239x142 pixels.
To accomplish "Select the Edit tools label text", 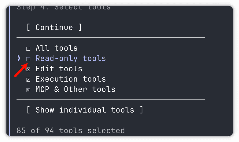I will 59,69.
